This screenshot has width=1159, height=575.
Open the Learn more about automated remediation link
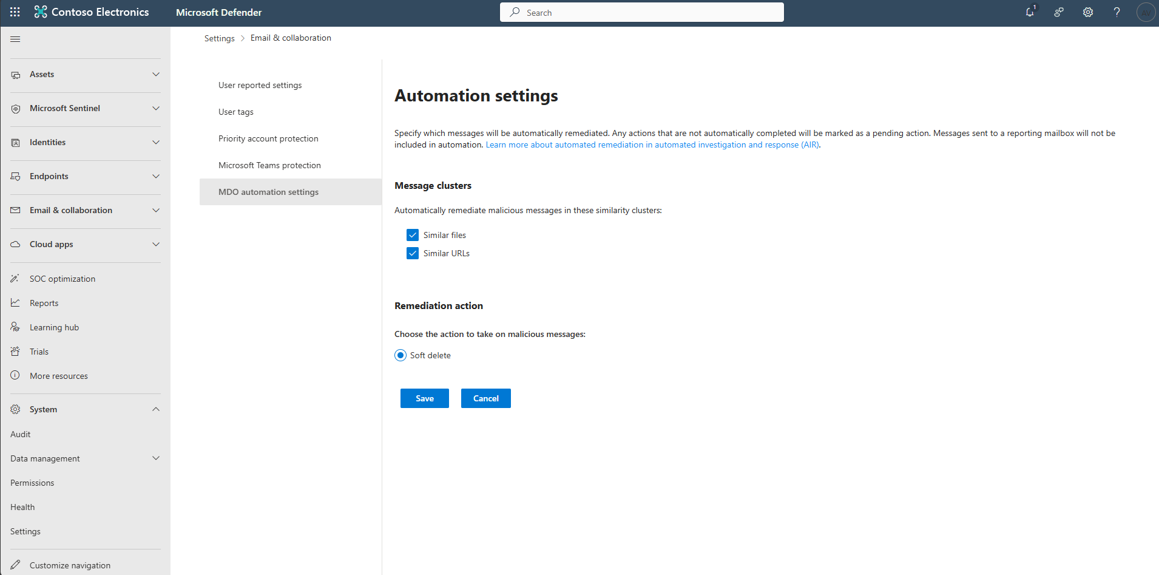click(x=652, y=145)
